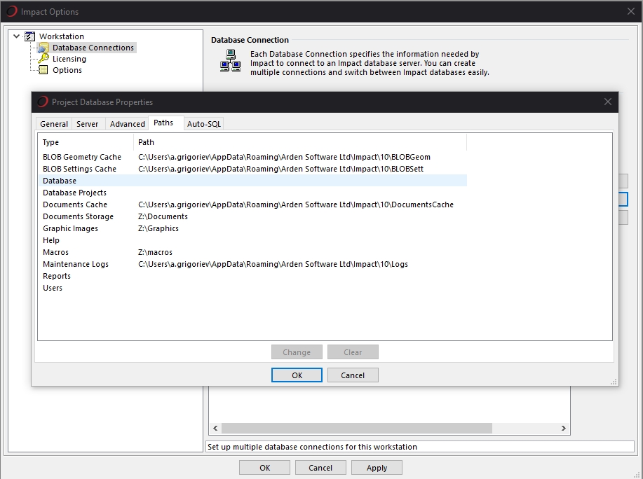
Task: Click the Options tree node icon
Action: click(43, 70)
